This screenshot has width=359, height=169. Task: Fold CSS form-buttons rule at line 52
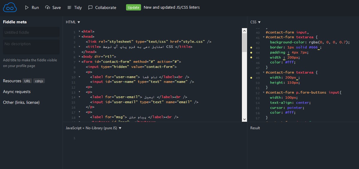tap(263, 92)
